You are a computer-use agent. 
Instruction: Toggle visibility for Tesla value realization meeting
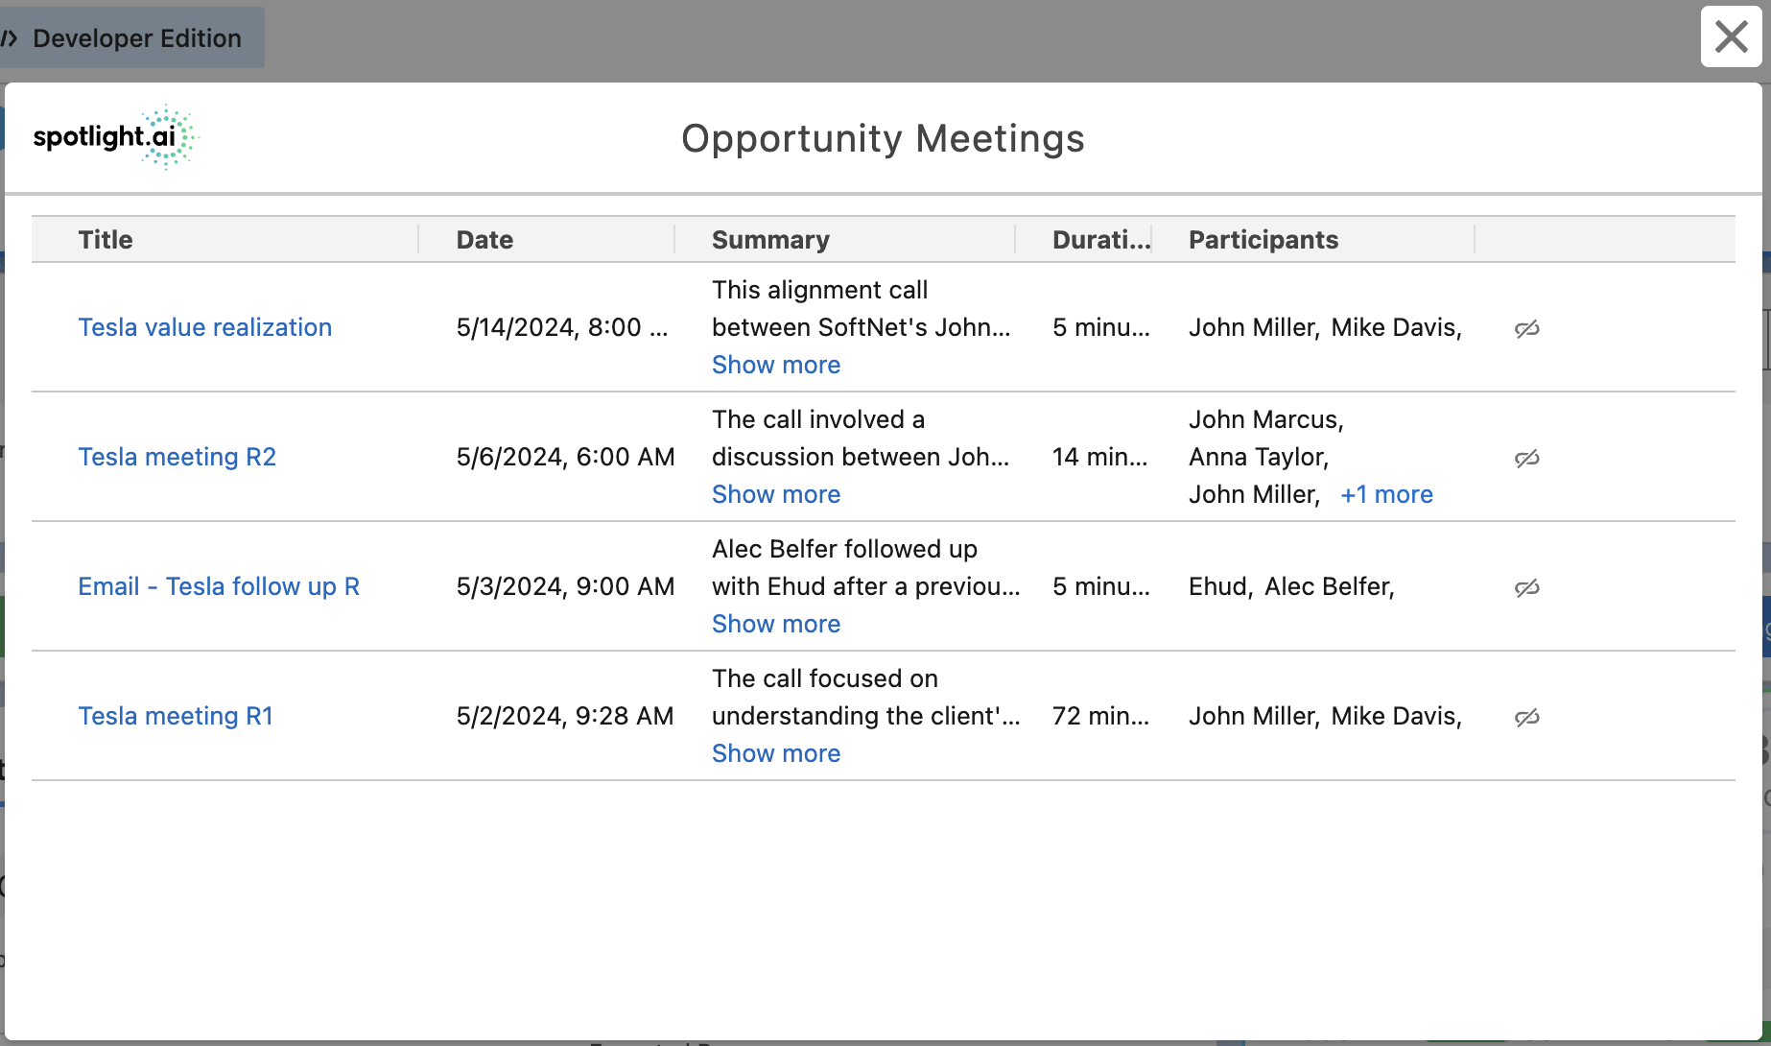point(1527,328)
